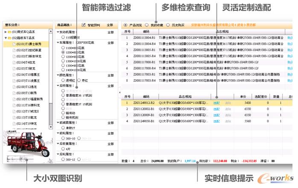298x188 pixels.
Task: Select the 我的收藏 radio button
Action: tap(147, 25)
